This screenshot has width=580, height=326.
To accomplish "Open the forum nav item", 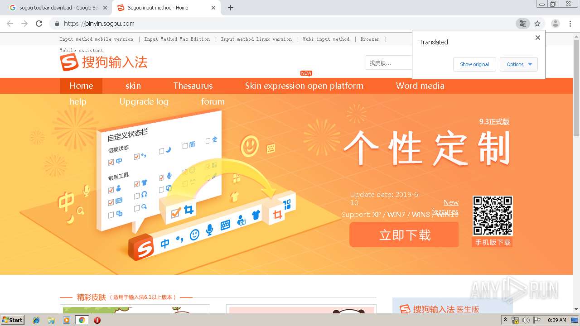I will 213,101.
